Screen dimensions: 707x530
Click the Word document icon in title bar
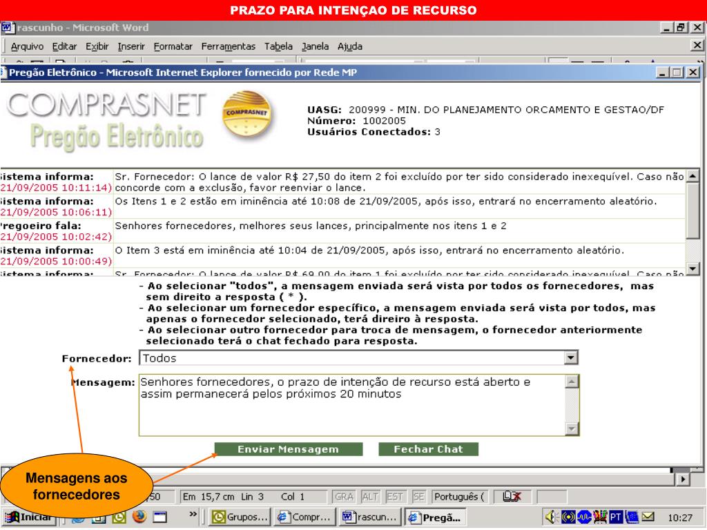(8, 28)
